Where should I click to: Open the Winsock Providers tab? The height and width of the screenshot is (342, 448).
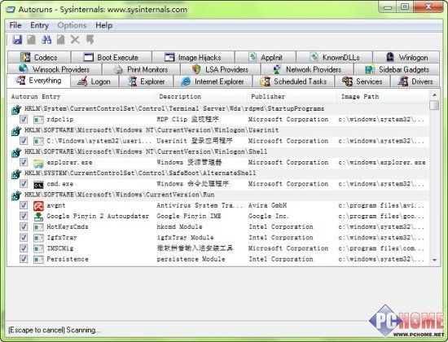pos(55,69)
